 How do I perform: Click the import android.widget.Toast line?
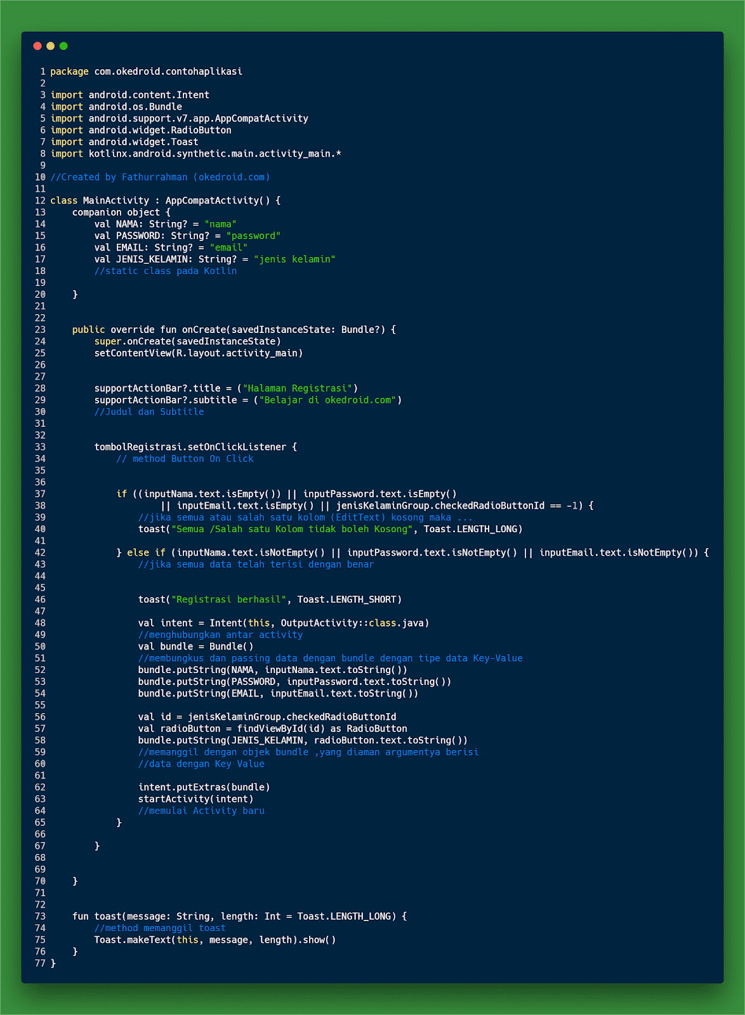point(124,142)
